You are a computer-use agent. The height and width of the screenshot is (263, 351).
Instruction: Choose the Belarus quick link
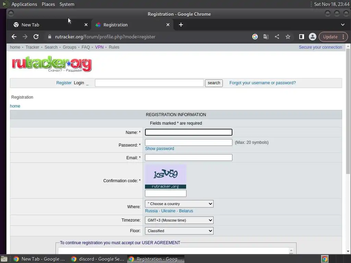pos(186,211)
